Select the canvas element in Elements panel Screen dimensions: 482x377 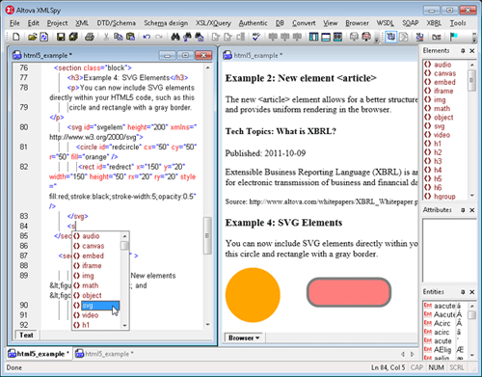point(440,73)
